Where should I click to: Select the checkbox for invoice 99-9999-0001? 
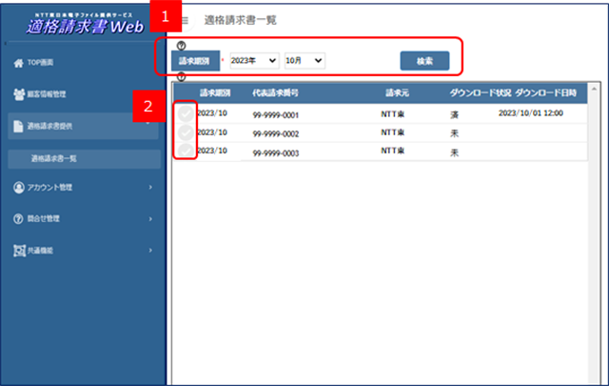coord(186,113)
